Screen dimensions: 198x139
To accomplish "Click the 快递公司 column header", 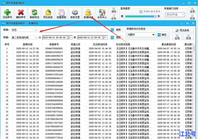I will [76, 44].
